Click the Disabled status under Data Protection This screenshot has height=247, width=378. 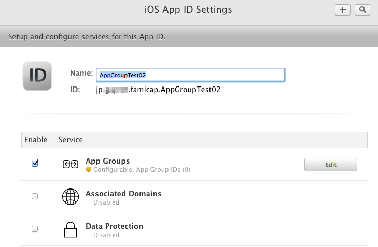point(106,235)
